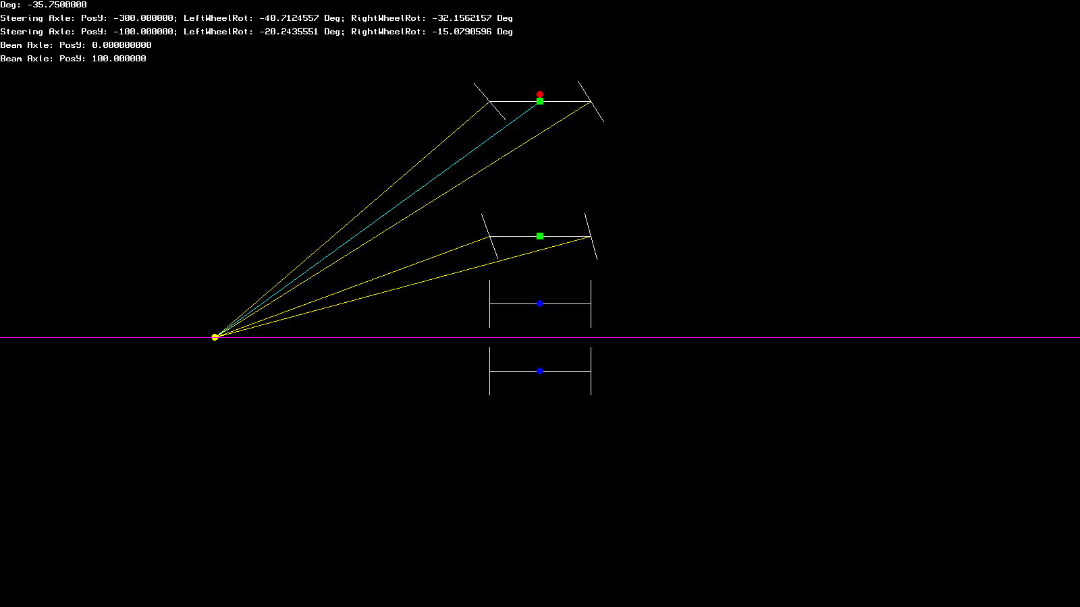
Task: Select the yellow turning-center dot on the magenta line
Action: [215, 337]
